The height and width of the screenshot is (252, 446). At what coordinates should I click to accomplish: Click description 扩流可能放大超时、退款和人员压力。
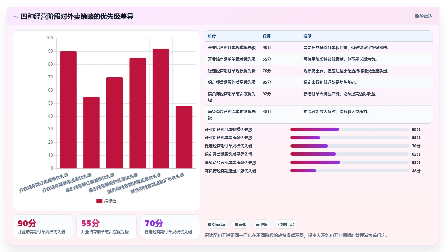click(x=337, y=112)
